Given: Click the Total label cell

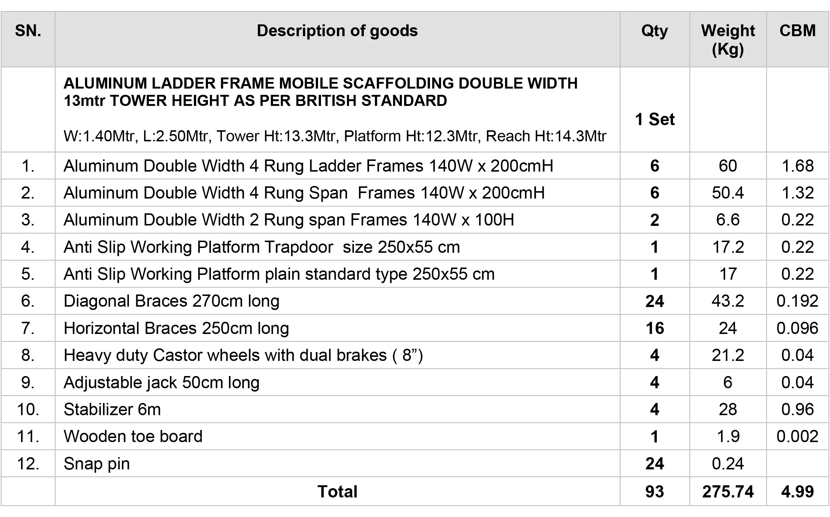Looking at the screenshot, I should point(337,492).
